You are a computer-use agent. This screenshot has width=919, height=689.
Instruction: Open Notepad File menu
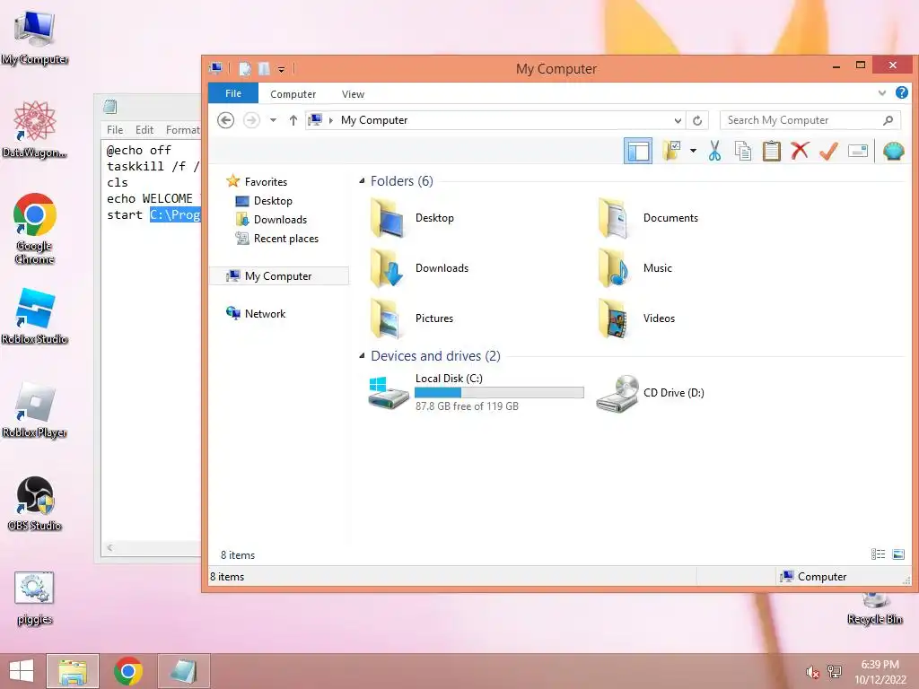pyautogui.click(x=115, y=130)
